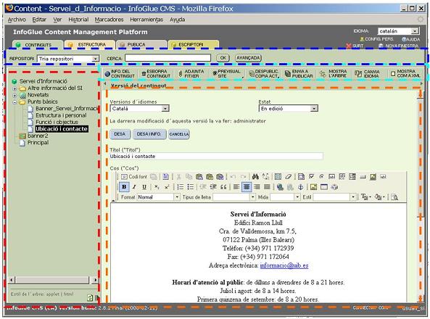Click the Cerca search input field

point(168,58)
